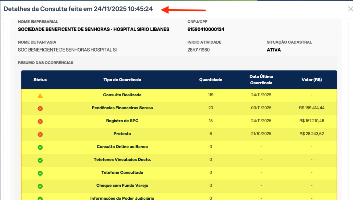Click green check for Telefones Vinculados Docto.

pyautogui.click(x=40, y=160)
